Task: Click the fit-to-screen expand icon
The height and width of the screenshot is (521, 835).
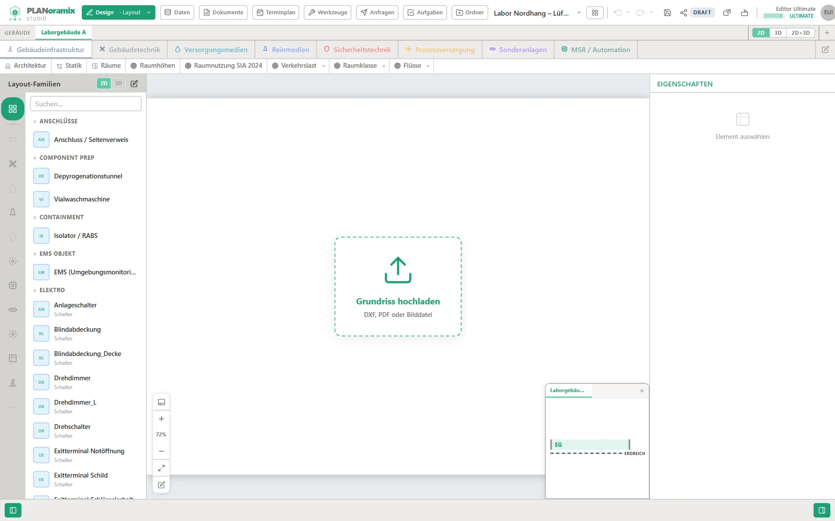Action: click(x=161, y=468)
